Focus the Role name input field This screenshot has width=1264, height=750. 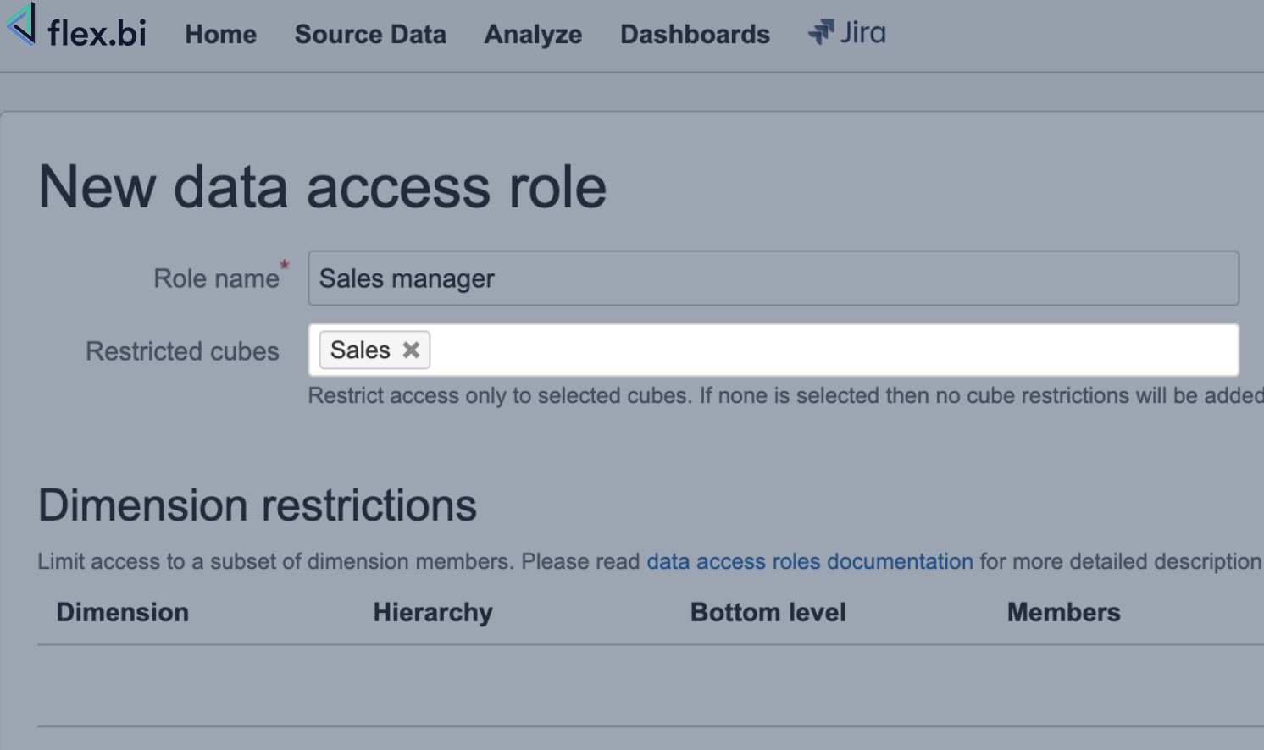773,278
